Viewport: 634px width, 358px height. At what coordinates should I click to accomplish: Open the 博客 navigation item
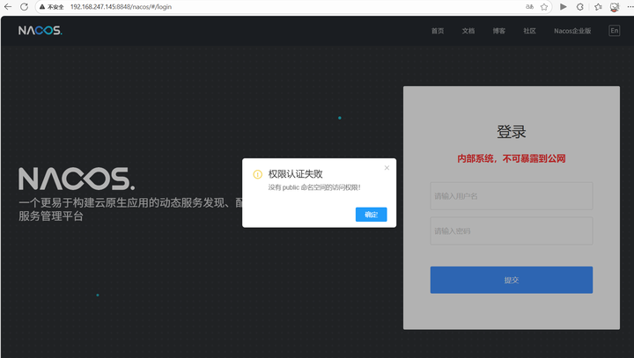499,31
